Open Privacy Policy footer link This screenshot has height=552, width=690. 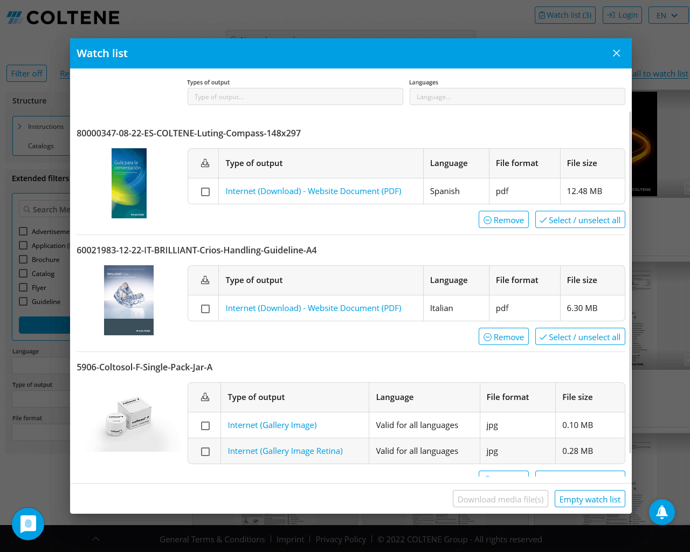341,539
